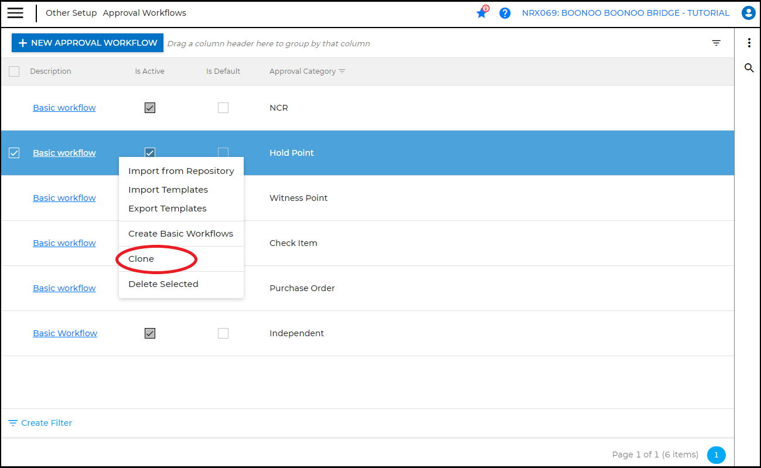Choose Clone from the context menu
The height and width of the screenshot is (468, 761).
(141, 259)
